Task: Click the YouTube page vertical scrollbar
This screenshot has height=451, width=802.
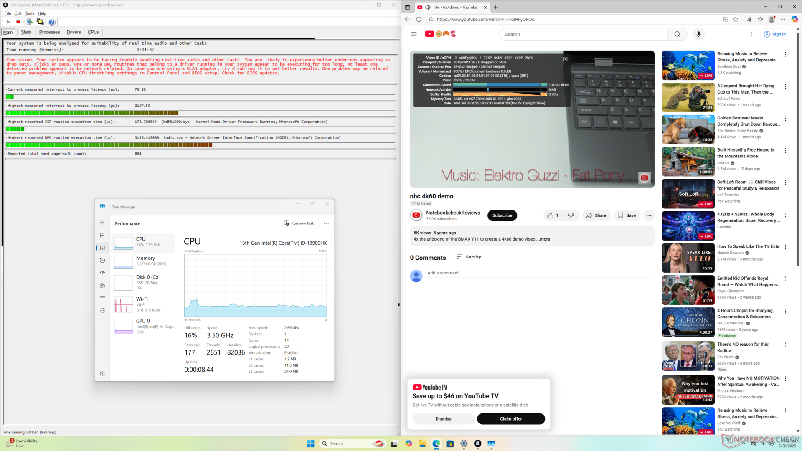Action: tap(798, 150)
